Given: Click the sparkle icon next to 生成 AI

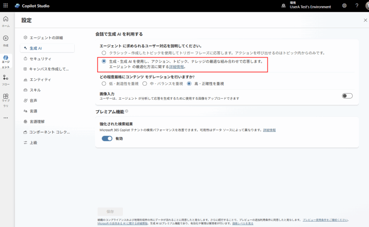Looking at the screenshot, I should [x=26, y=48].
